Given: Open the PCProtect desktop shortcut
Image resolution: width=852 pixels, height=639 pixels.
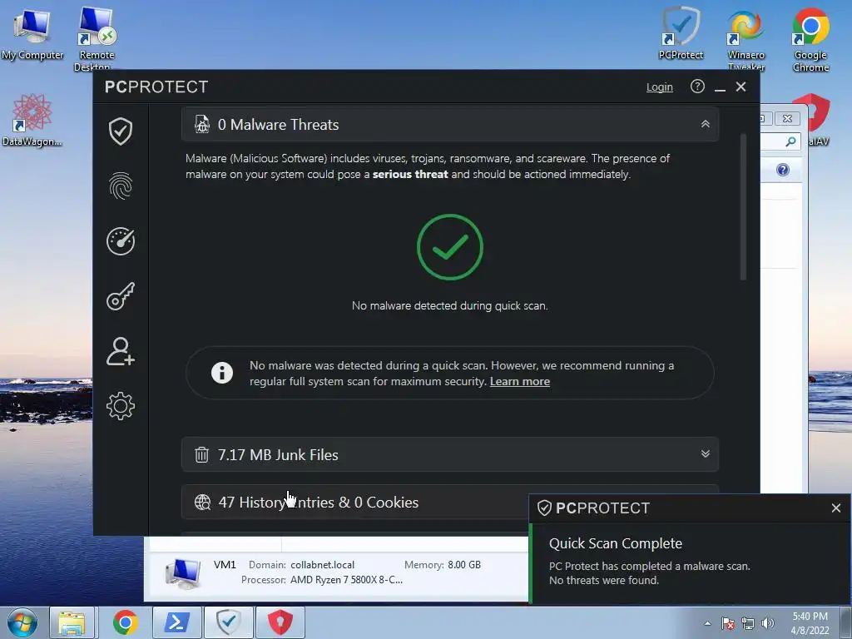Looking at the screenshot, I should pyautogui.click(x=681, y=33).
